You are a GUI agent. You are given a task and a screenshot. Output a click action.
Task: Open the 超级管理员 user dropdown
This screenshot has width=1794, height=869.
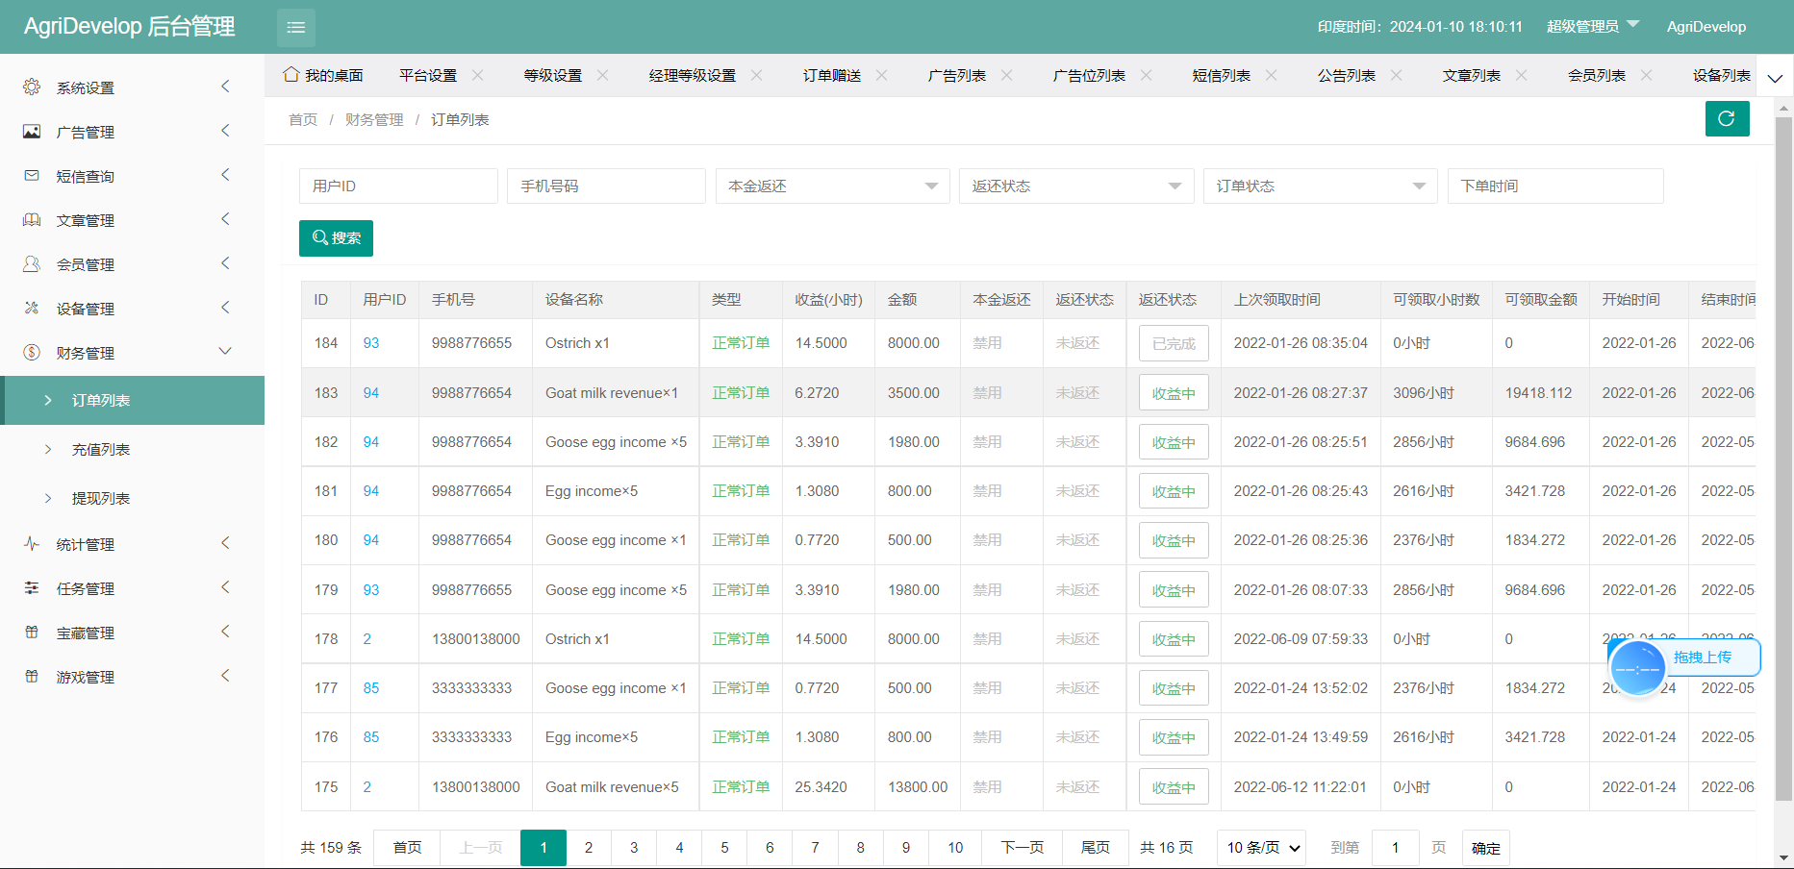click(x=1592, y=27)
